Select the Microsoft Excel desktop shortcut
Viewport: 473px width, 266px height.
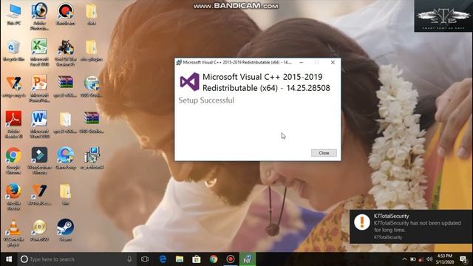coord(39,52)
